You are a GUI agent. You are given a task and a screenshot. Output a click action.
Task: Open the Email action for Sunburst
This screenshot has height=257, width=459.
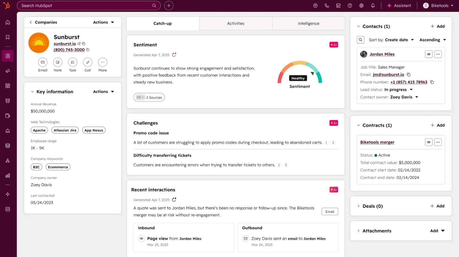43,62
